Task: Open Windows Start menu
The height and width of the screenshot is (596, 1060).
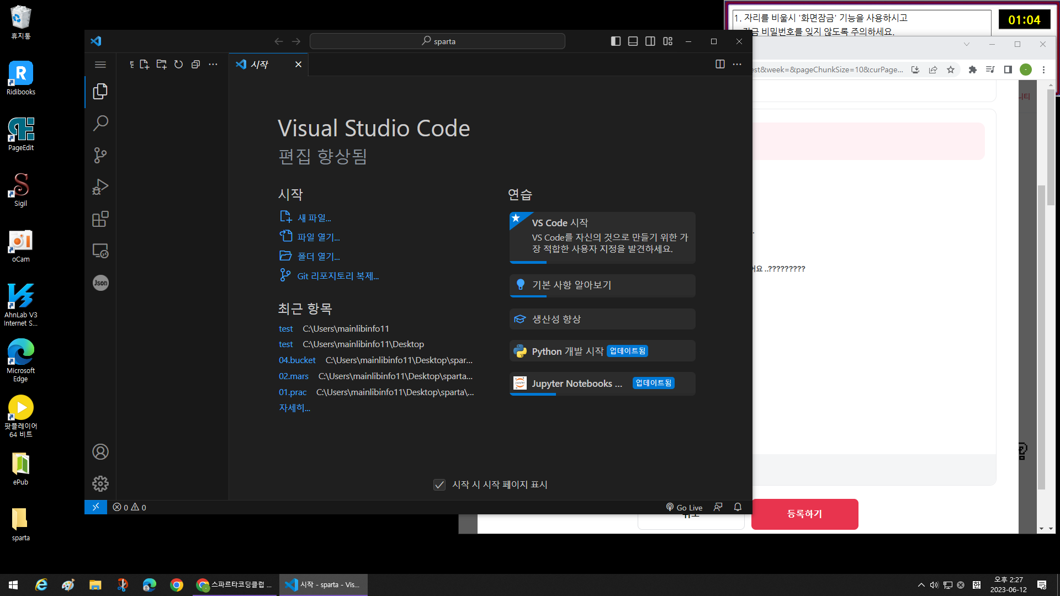Action: (x=13, y=585)
